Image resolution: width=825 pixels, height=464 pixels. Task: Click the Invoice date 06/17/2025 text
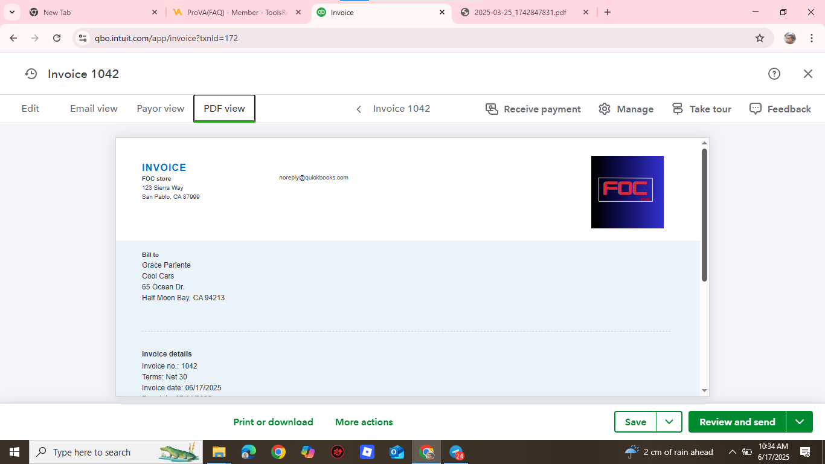[182, 388]
